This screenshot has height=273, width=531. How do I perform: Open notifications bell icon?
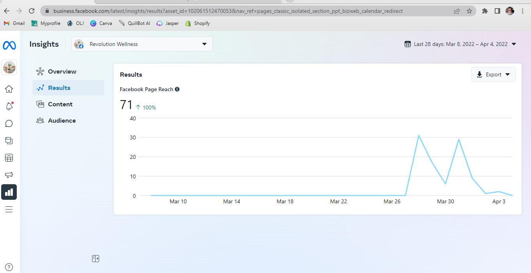coord(9,106)
